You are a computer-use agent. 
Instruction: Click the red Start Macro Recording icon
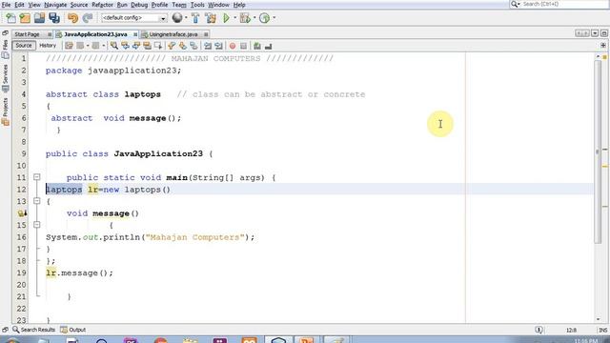pos(233,46)
